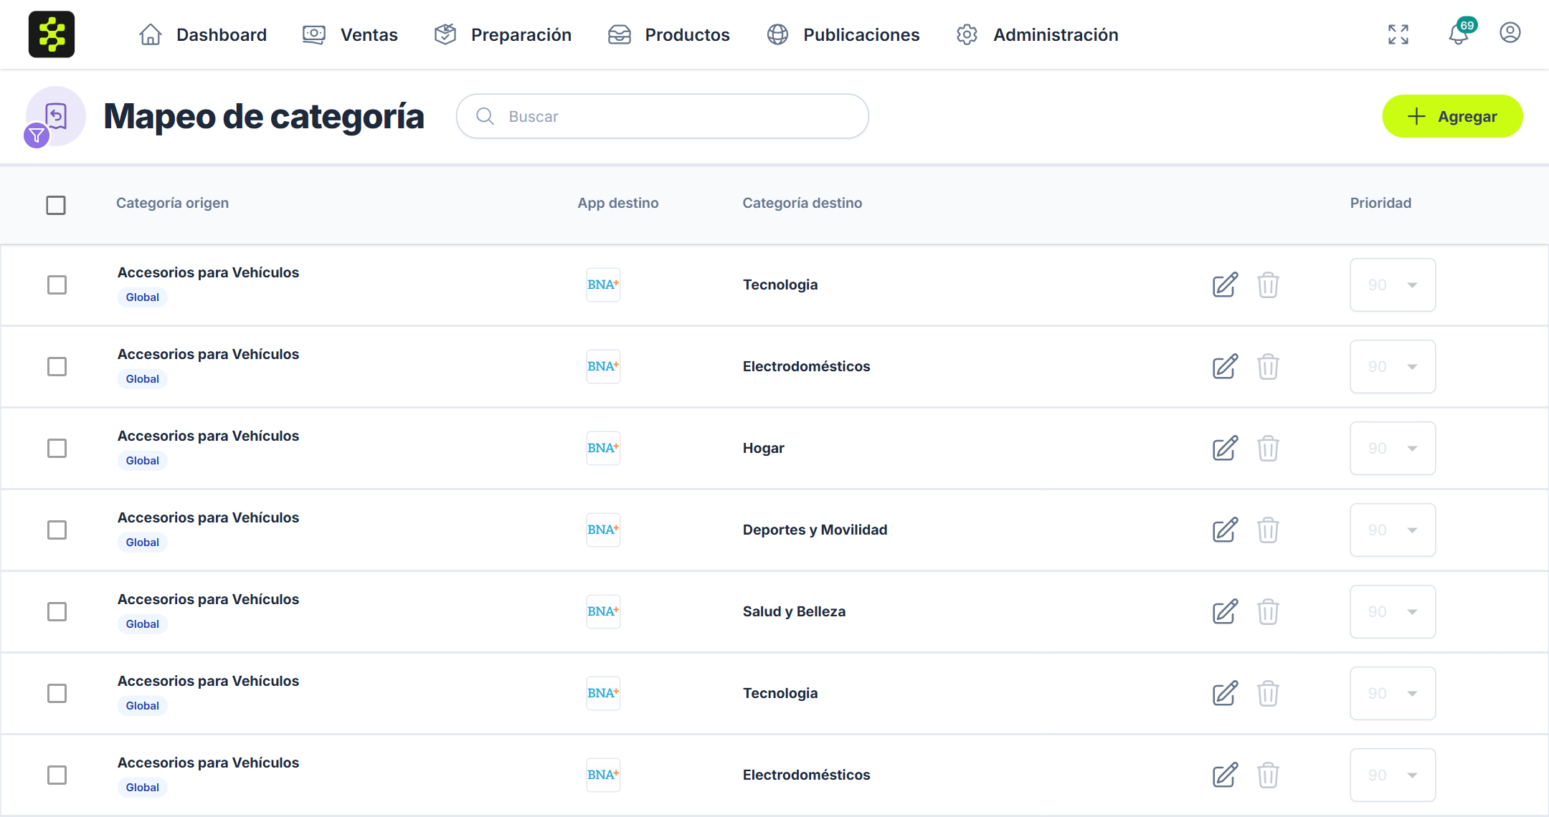Screen dimensions: 1549x817
Task: Sort by Categoría origen column header
Action: tap(173, 203)
